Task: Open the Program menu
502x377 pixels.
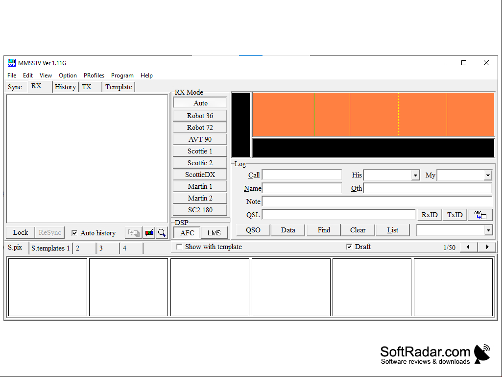Action: 122,75
